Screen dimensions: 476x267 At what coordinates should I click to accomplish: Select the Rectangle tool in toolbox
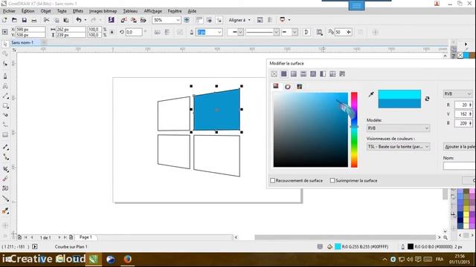coord(5,106)
